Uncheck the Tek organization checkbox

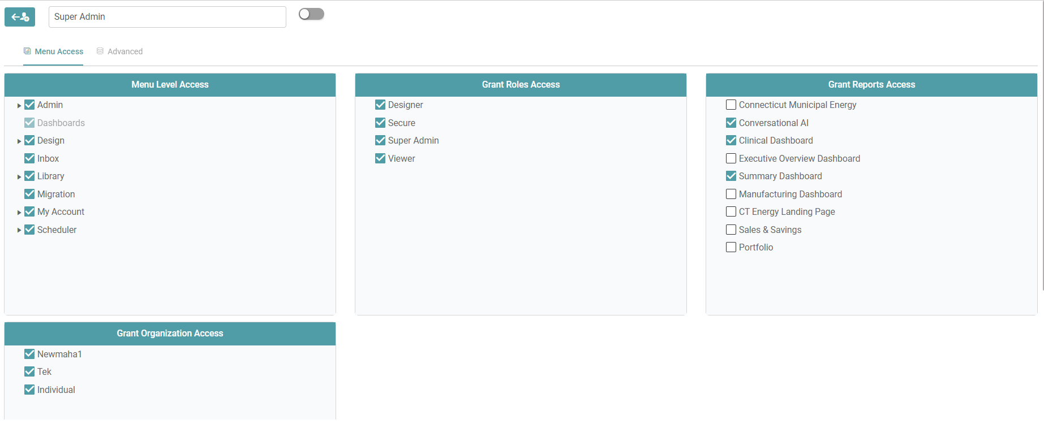(x=29, y=371)
